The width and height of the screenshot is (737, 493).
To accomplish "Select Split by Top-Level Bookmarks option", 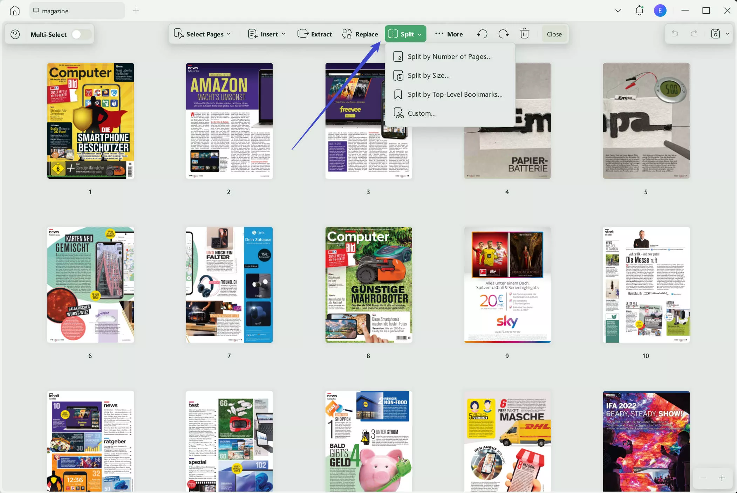I will click(455, 94).
